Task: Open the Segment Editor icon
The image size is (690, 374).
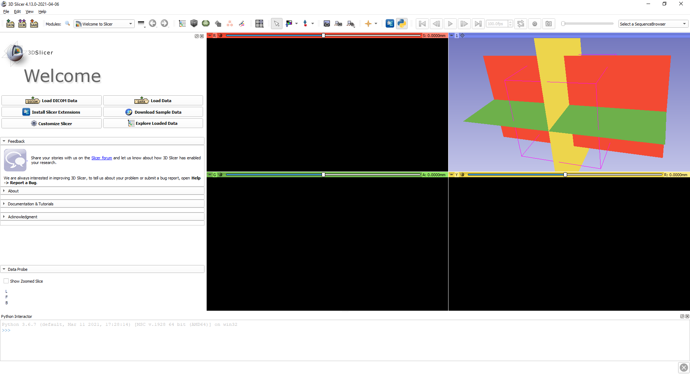Action: (242, 24)
